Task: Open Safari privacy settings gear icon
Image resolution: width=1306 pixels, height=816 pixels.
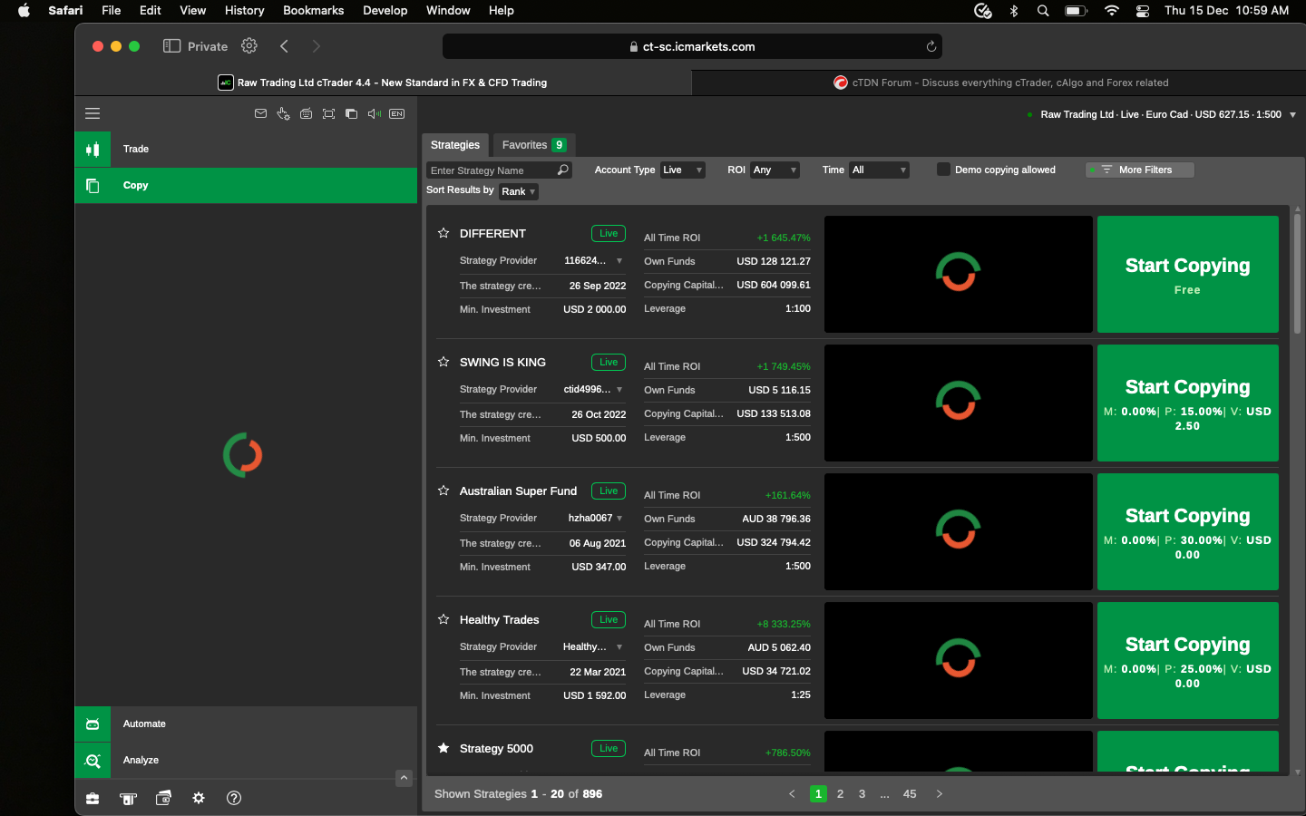Action: pyautogui.click(x=249, y=45)
